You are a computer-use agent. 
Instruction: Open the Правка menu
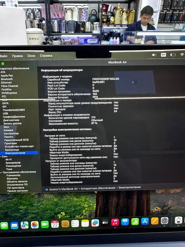tap(18, 56)
